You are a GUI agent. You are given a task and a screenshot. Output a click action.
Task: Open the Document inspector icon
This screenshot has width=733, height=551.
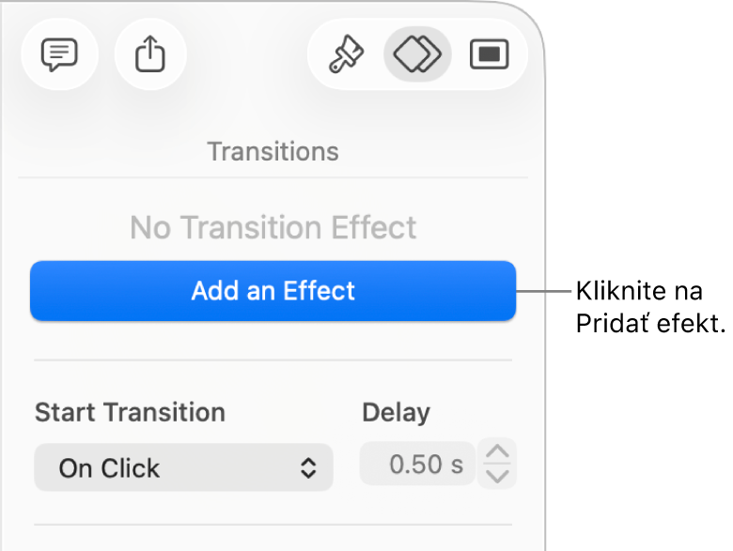pyautogui.click(x=489, y=55)
